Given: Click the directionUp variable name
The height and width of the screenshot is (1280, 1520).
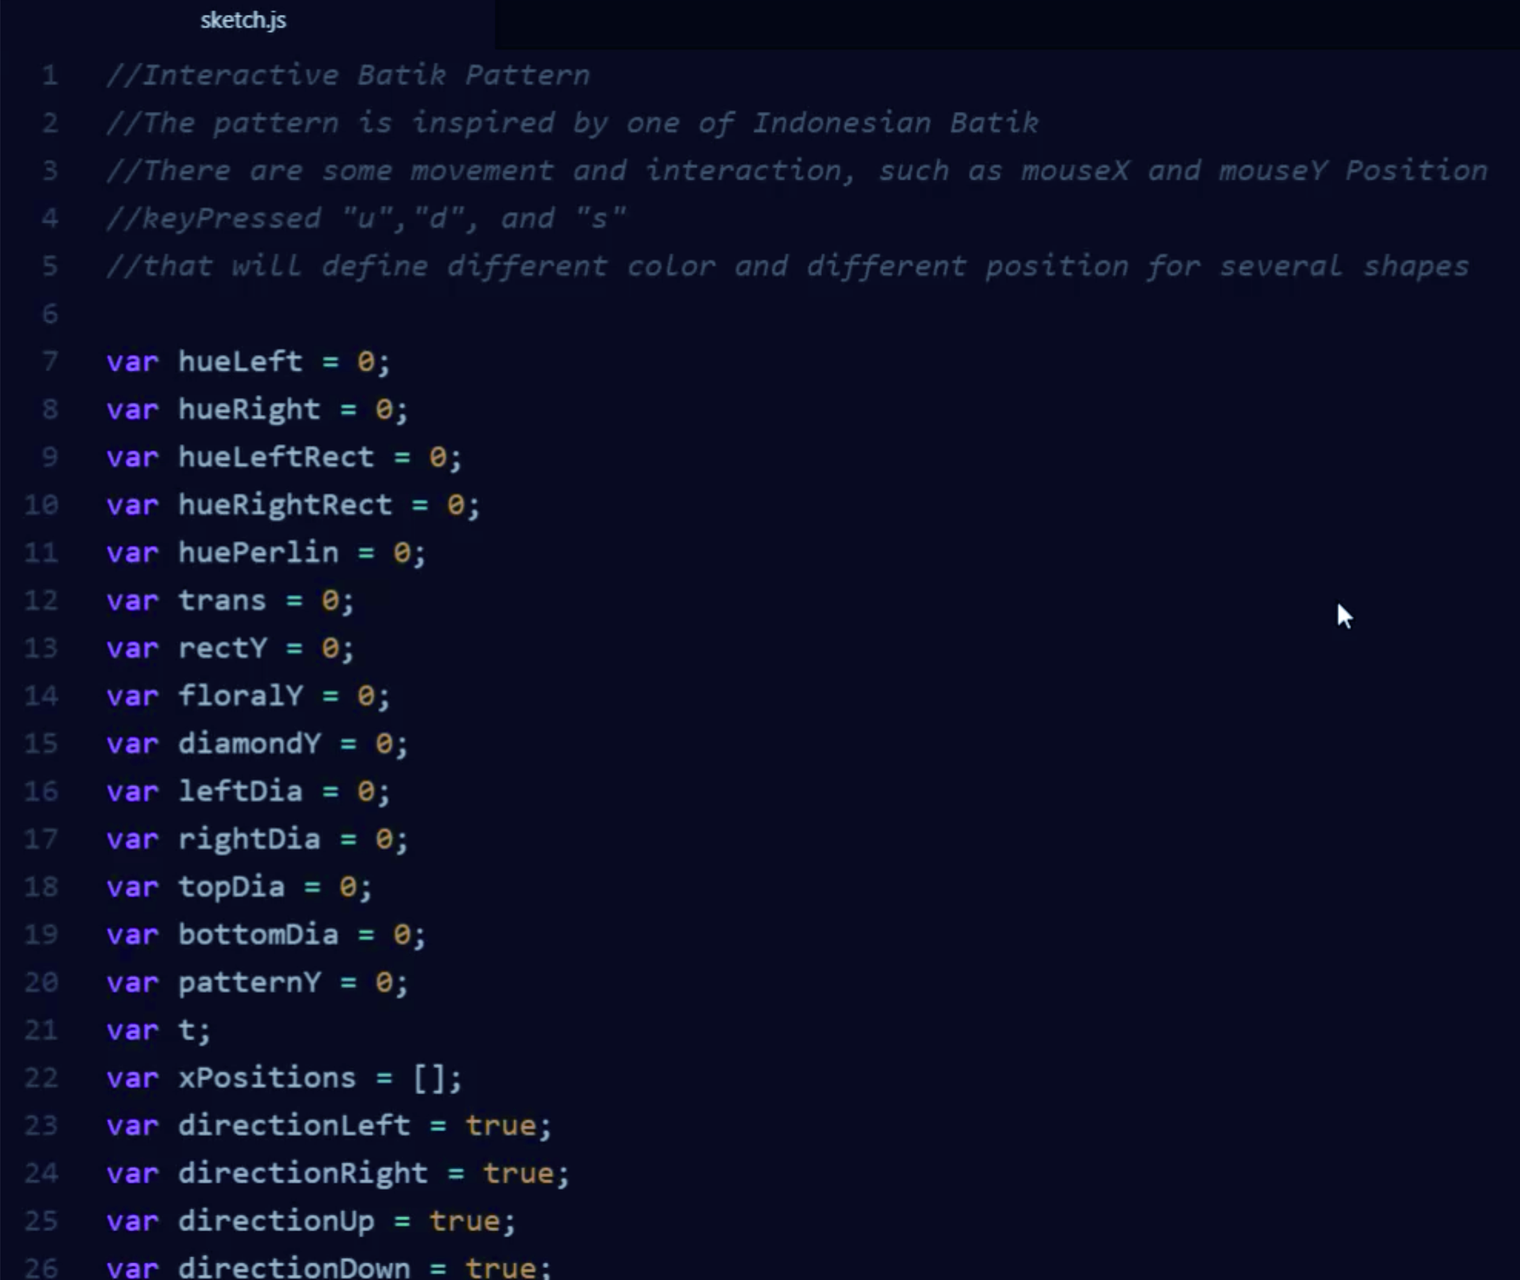Looking at the screenshot, I should 276,1221.
